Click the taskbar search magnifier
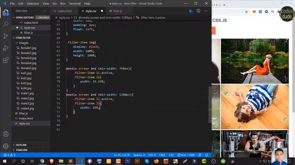The image size is (295, 165). (14, 161)
